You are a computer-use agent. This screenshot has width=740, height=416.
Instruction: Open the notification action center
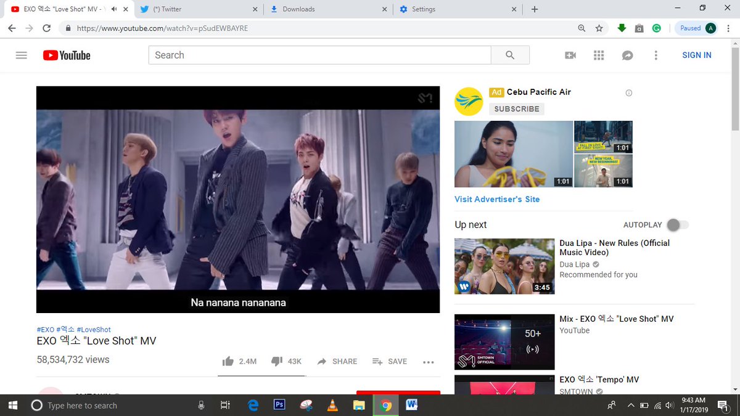(722, 406)
